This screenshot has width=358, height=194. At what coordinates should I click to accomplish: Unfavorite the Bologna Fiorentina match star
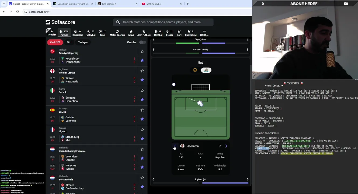click(x=142, y=99)
